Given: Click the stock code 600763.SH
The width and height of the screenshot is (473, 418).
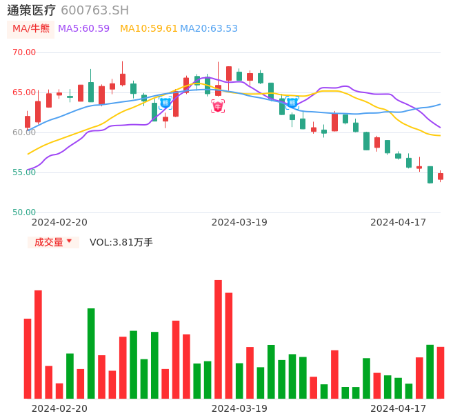Looking at the screenshot, I should click(x=94, y=10).
